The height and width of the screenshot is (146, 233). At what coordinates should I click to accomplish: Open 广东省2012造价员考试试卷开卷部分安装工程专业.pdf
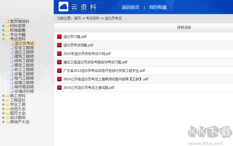(104, 70)
